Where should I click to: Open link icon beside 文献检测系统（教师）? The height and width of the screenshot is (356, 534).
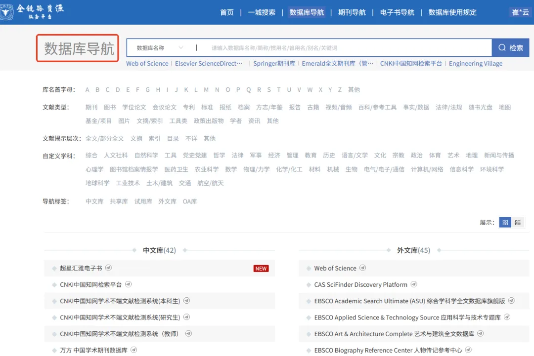point(188,334)
